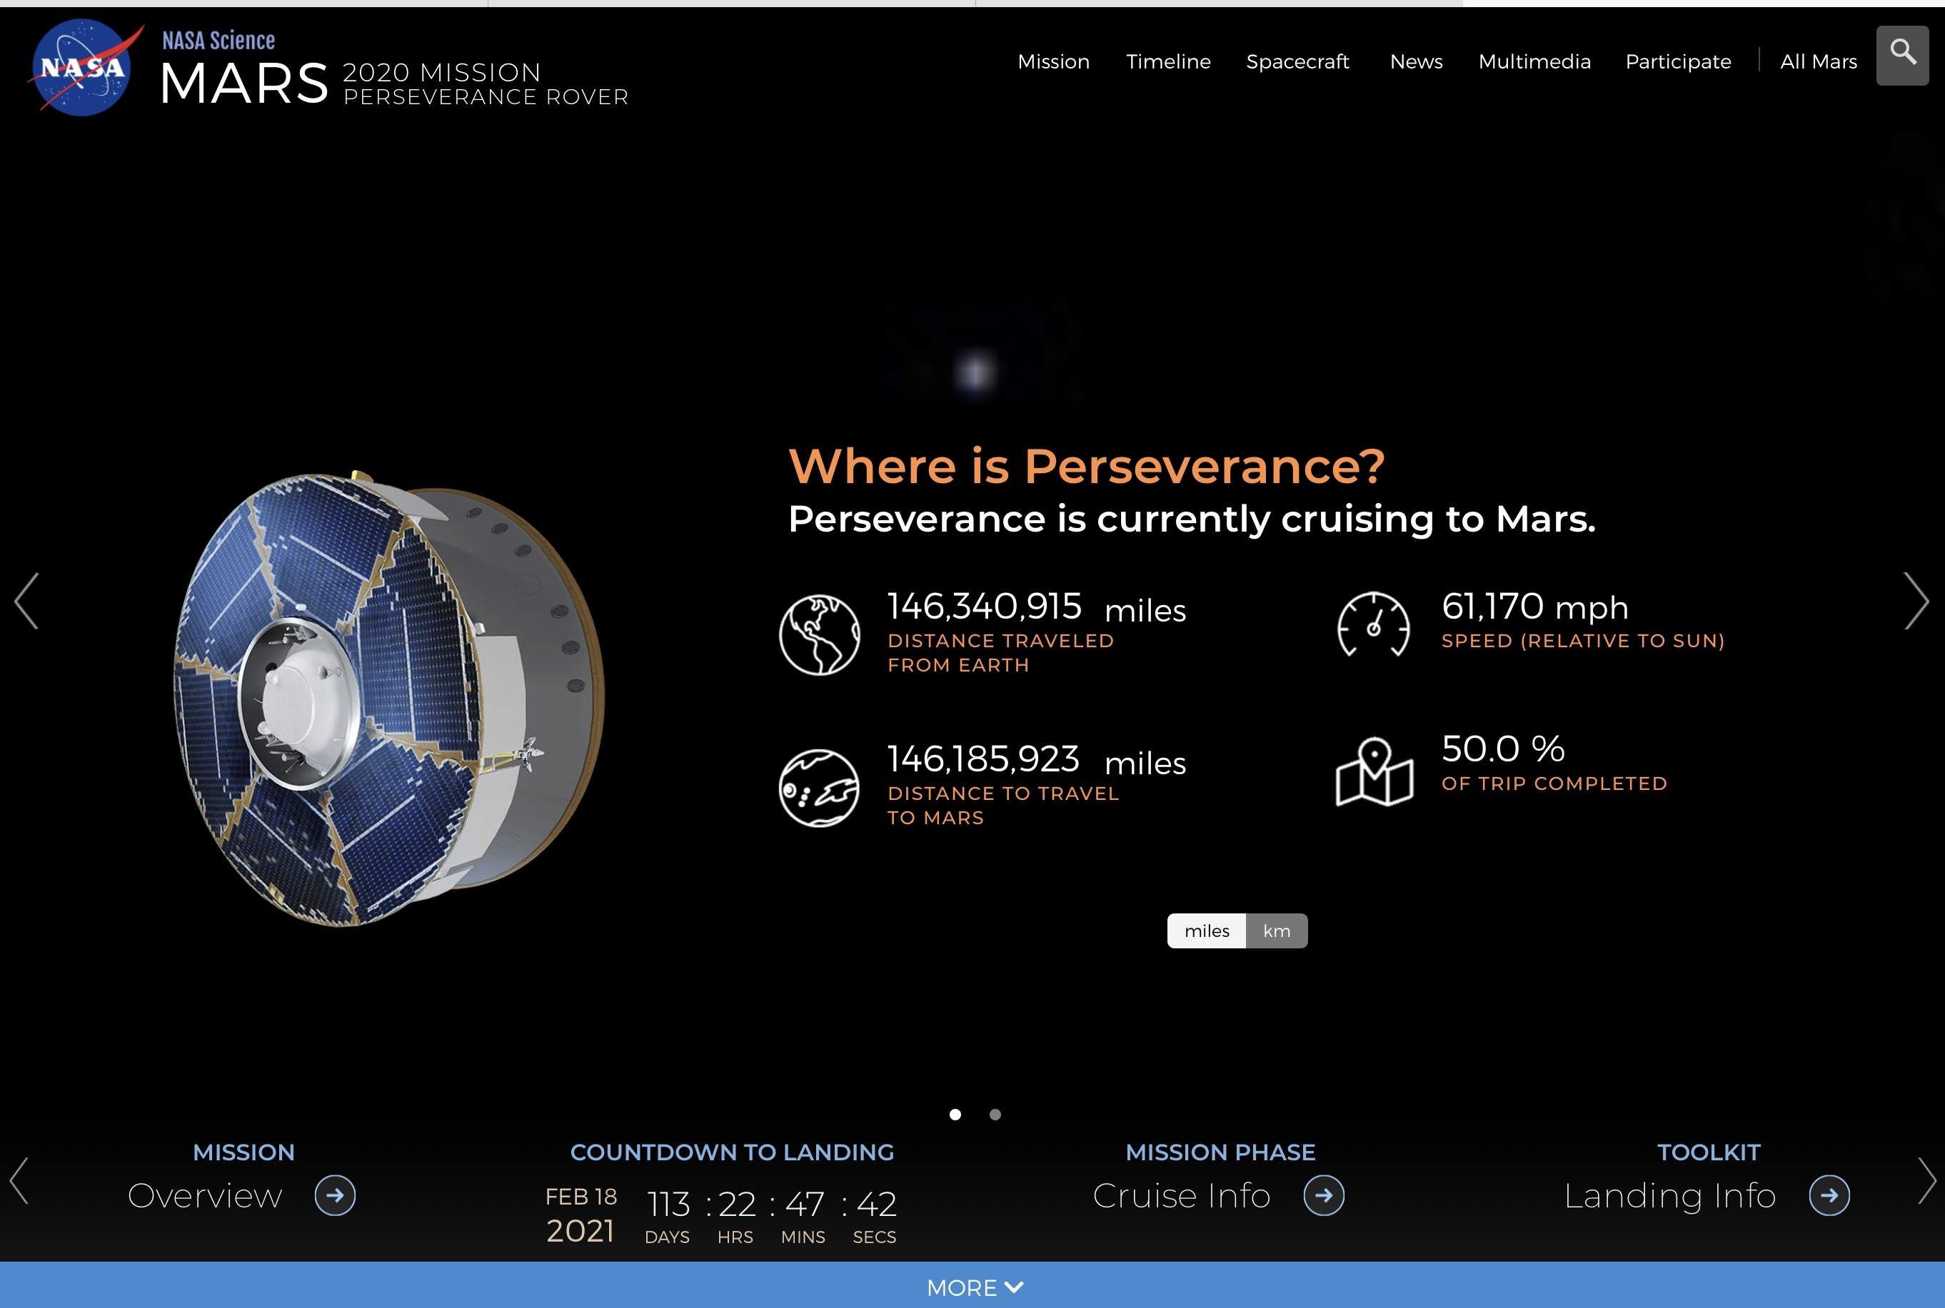Open the Multimedia menu item

tap(1534, 62)
